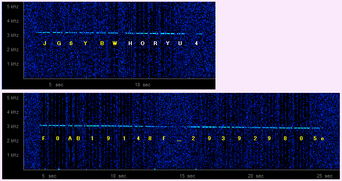Click the 5 sec mark on upper spectrogram
The width and height of the screenshot is (342, 181).
pos(56,85)
